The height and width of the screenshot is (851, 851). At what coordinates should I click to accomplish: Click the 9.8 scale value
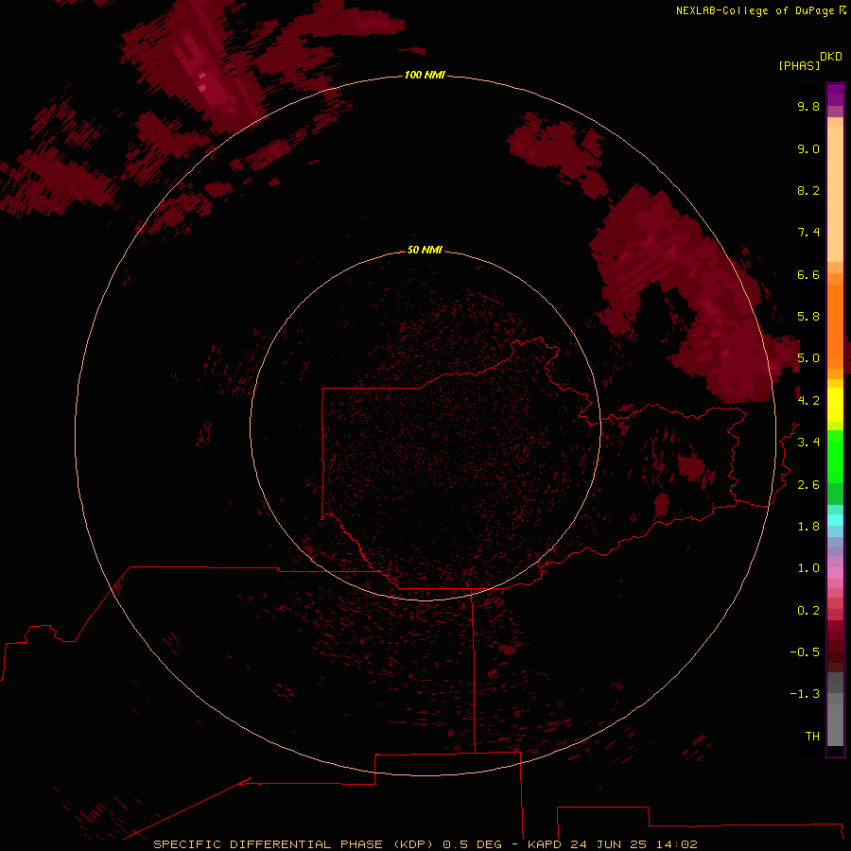click(808, 106)
